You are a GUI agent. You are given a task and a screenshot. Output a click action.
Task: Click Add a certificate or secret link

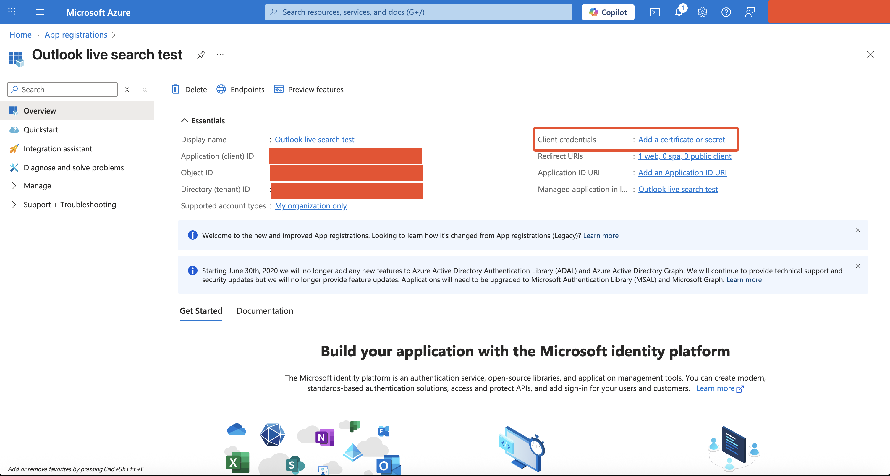point(681,140)
